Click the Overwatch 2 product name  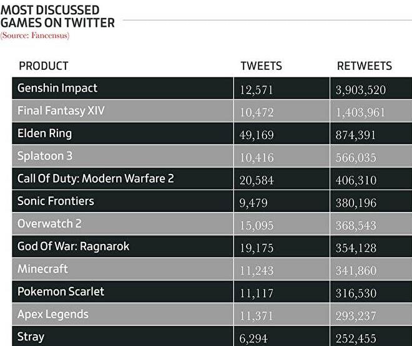[49, 223]
